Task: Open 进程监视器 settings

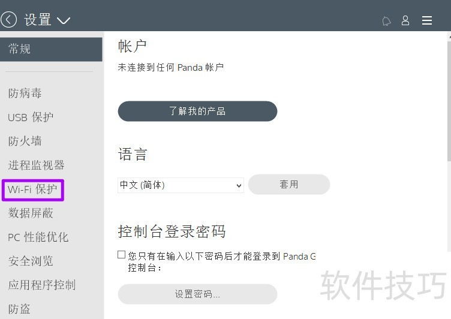Action: pyautogui.click(x=36, y=165)
